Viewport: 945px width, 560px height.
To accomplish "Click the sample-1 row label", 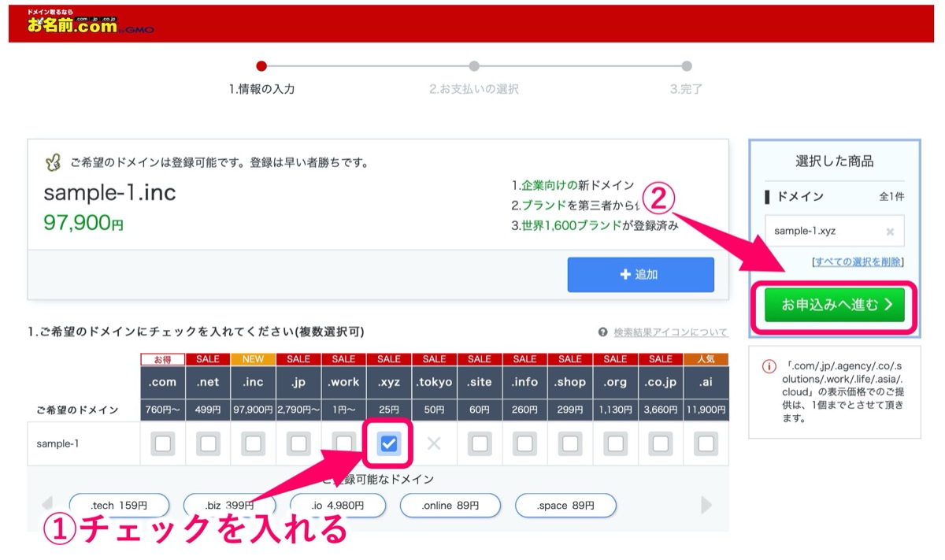I will point(57,444).
